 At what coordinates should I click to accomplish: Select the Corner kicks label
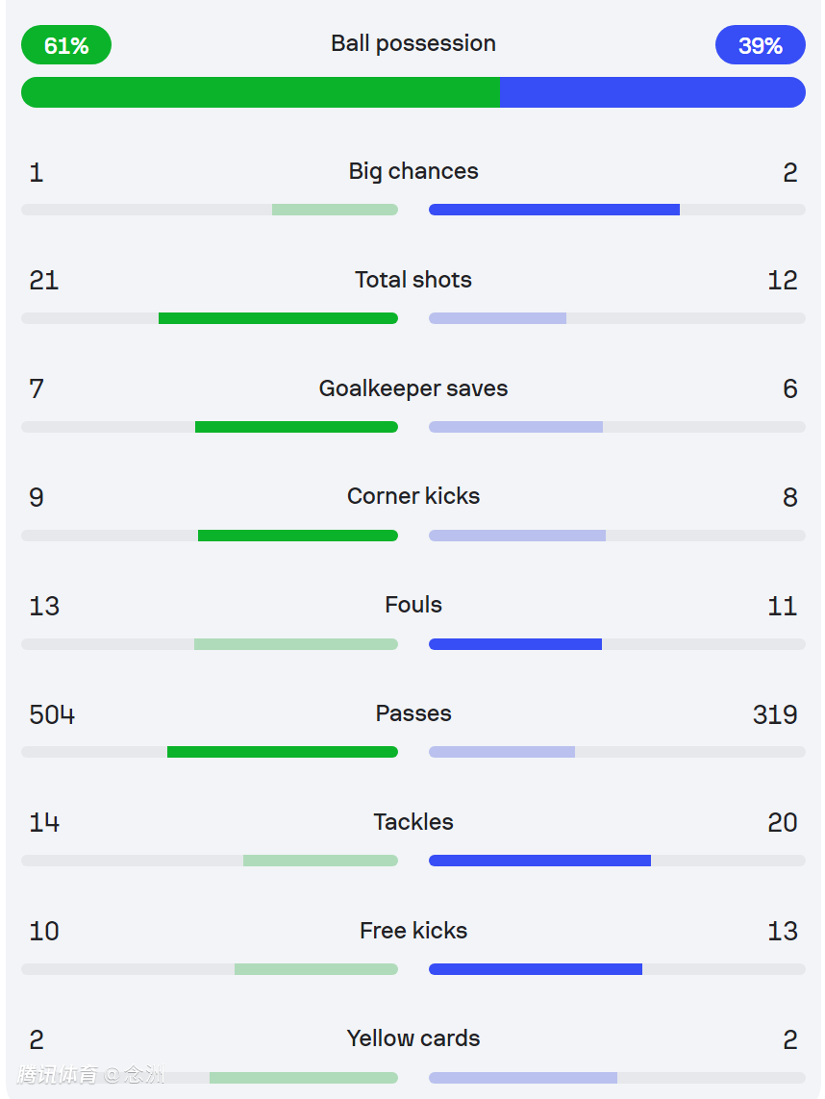coord(413,496)
